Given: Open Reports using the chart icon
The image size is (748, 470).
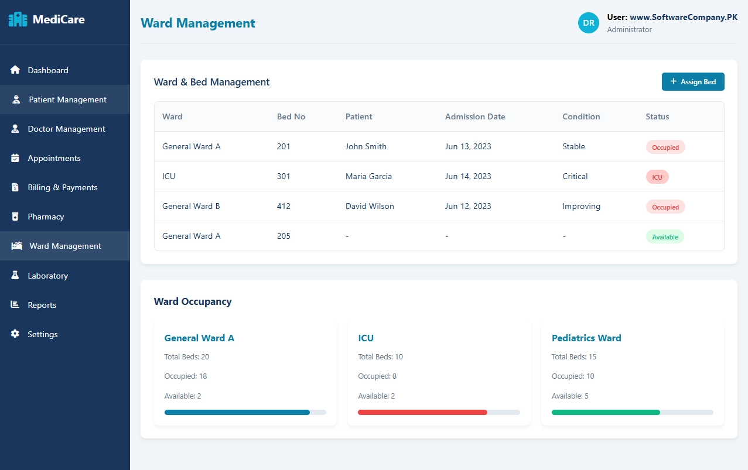Looking at the screenshot, I should click(15, 304).
